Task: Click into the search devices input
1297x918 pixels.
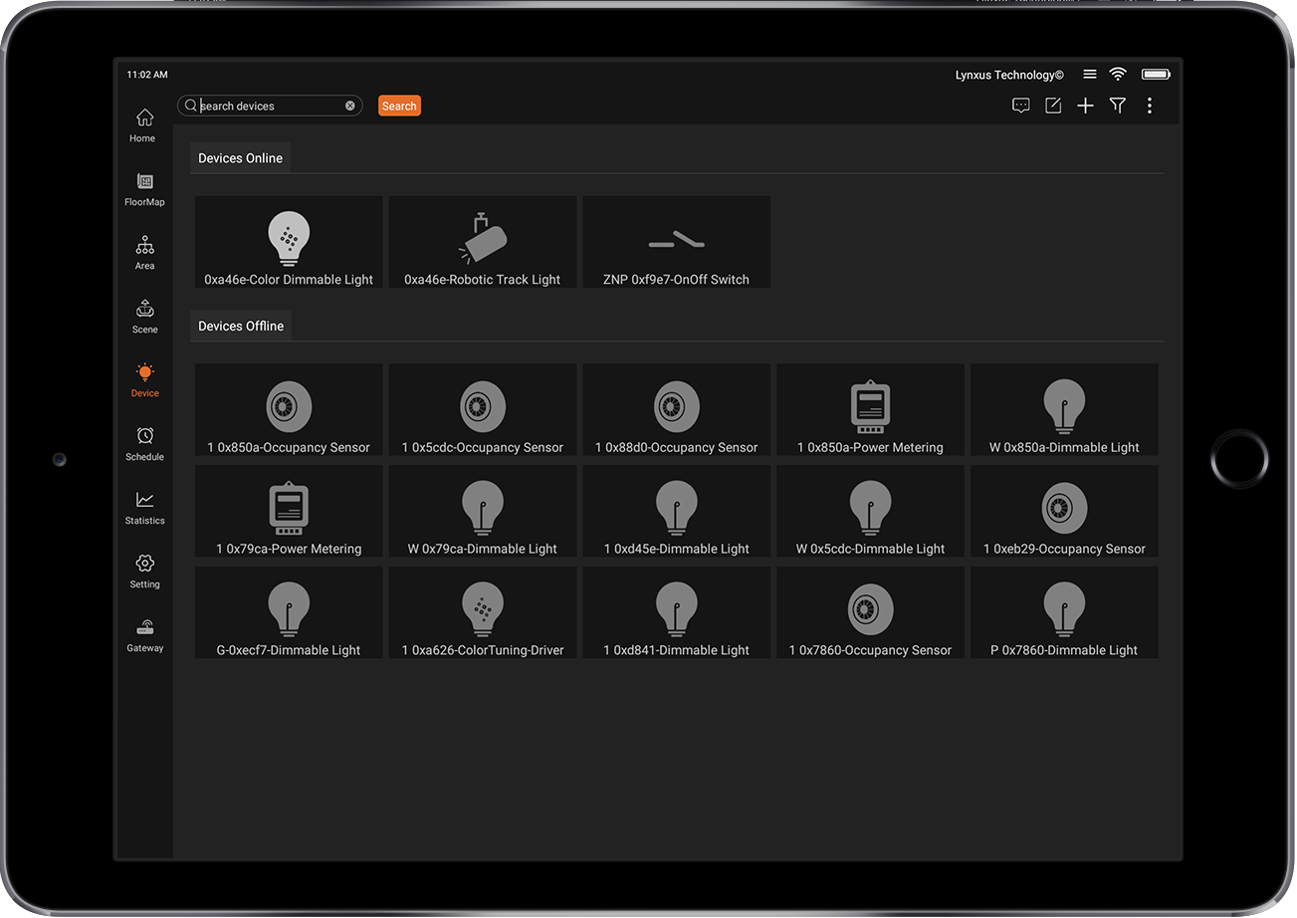Action: click(269, 106)
